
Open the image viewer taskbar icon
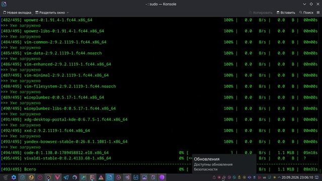pyautogui.click(x=144, y=177)
